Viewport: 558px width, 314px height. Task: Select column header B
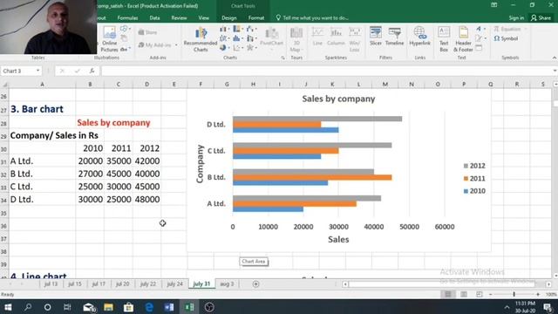click(90, 85)
